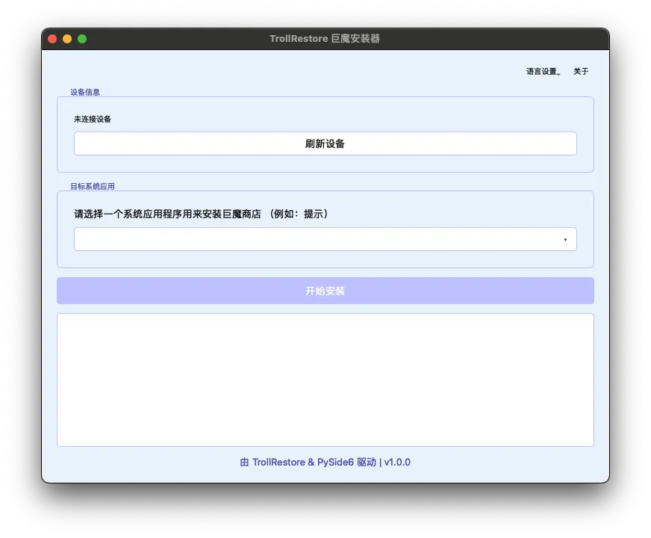Open the 关于 about menu
The width and height of the screenshot is (651, 538).
pos(581,72)
